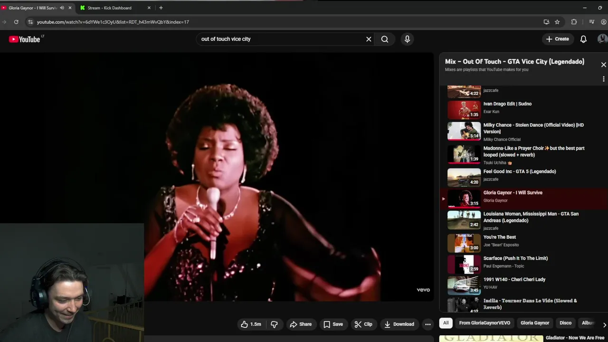608x342 pixels.
Task: Open YouTube home via logo
Action: (x=24, y=39)
